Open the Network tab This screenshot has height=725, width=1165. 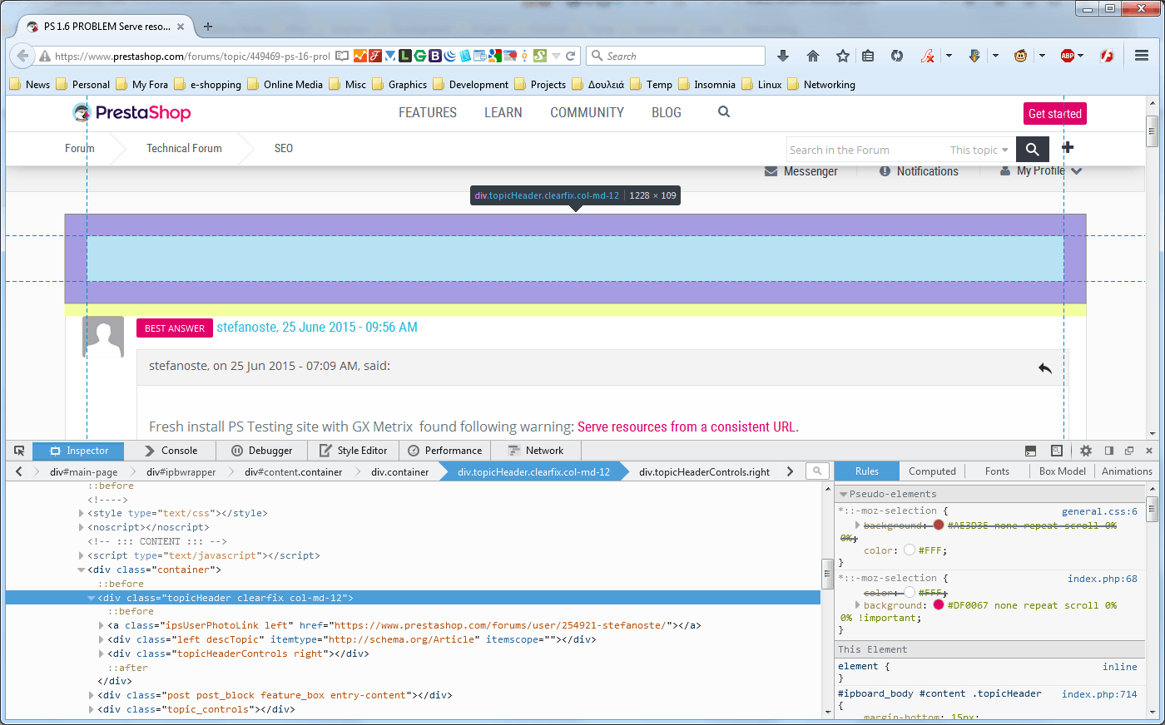coord(536,451)
